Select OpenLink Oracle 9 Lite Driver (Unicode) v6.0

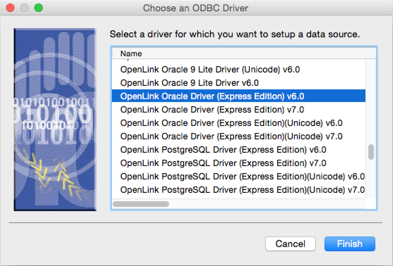239,69
